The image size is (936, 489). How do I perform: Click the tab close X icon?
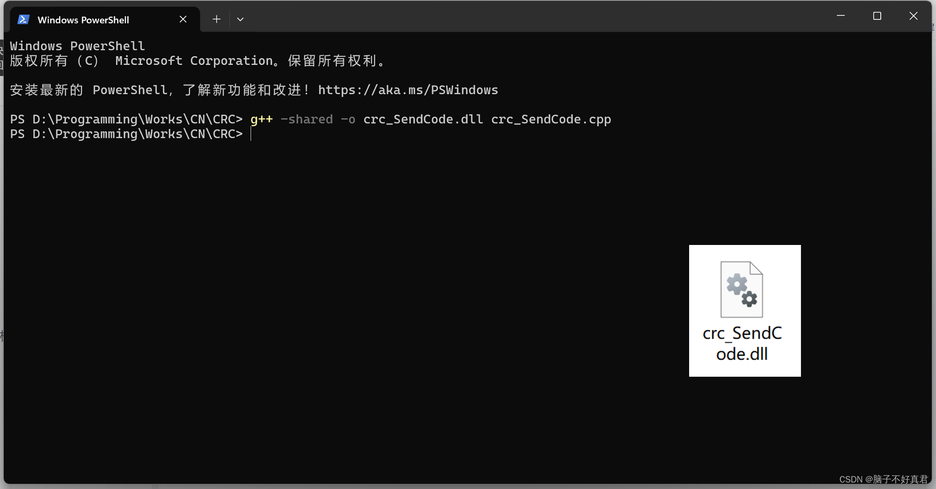182,19
